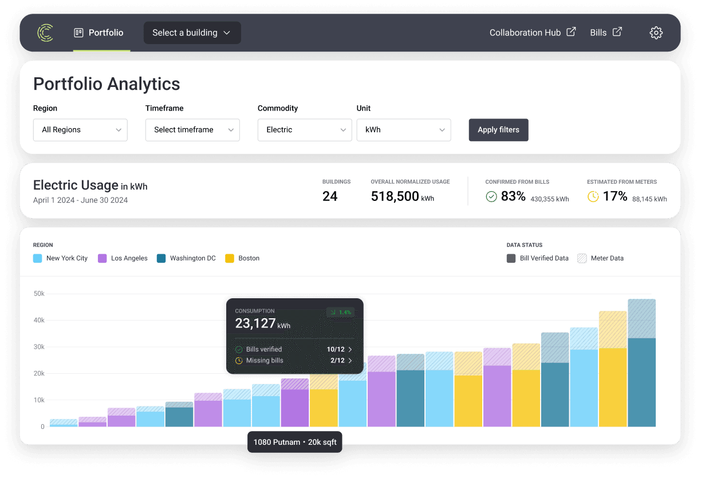Click the green circular app logo
The height and width of the screenshot is (478, 701).
click(x=45, y=33)
